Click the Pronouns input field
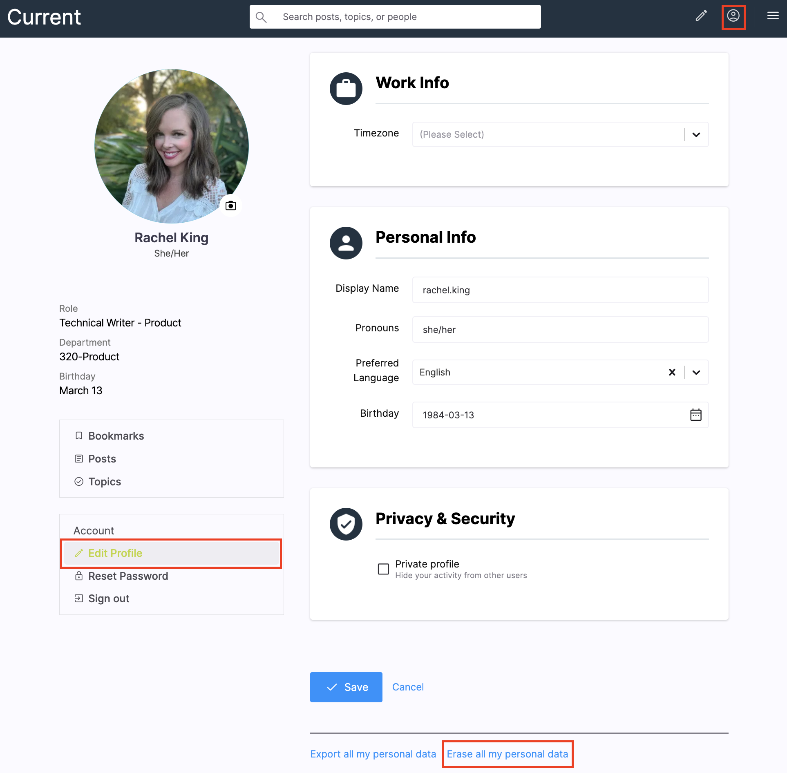787x773 pixels. [561, 330]
